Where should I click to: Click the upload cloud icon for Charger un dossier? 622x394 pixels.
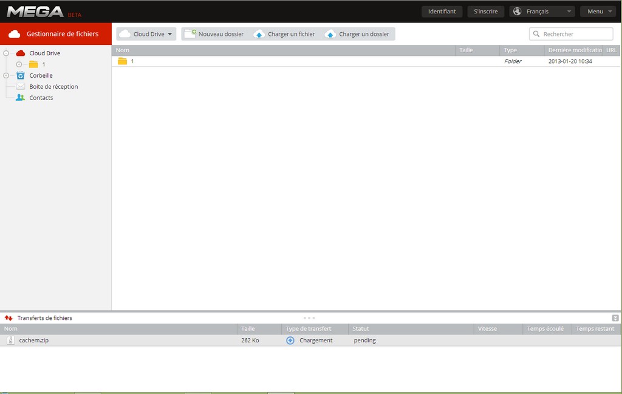330,35
